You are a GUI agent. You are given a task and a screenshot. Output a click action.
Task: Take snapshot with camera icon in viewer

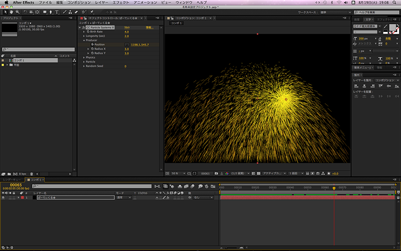click(x=216, y=174)
